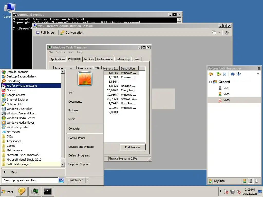This screenshot has width=263, height=197.
Task: Set status to offline white user icon
Action: pyautogui.click(x=257, y=181)
